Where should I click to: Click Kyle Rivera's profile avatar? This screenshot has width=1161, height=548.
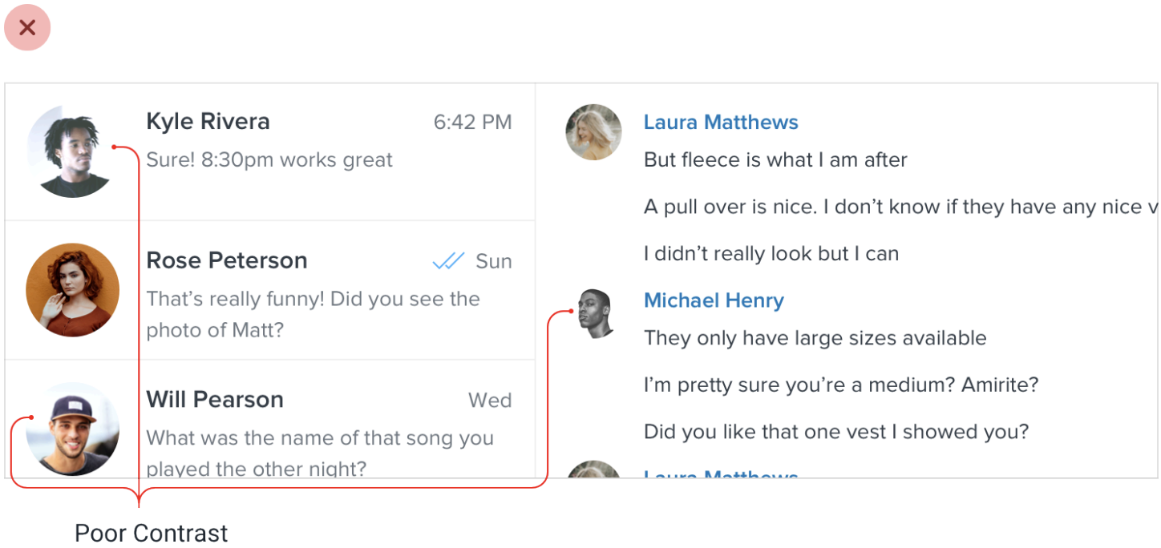(x=72, y=151)
